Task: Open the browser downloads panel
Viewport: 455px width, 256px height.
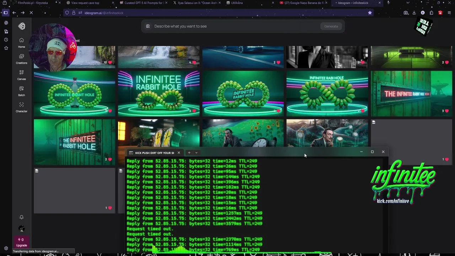Action: [x=414, y=13]
